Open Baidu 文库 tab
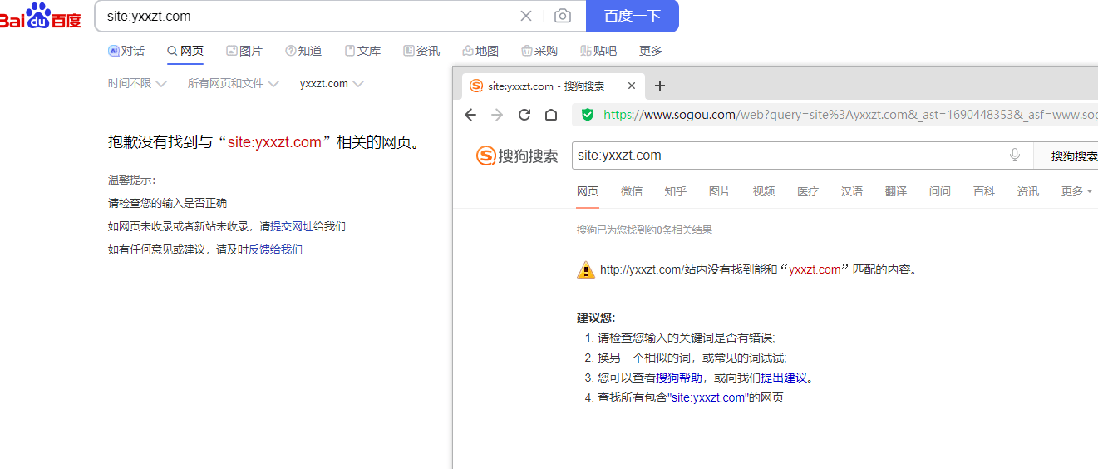Viewport: 1098px width, 469px height. pyautogui.click(x=362, y=51)
